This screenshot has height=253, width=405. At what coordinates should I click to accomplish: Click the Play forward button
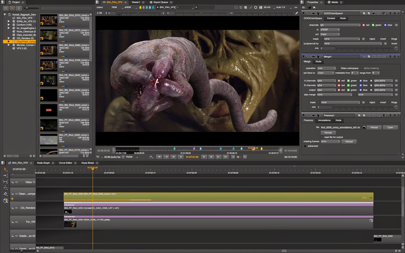tap(204, 157)
